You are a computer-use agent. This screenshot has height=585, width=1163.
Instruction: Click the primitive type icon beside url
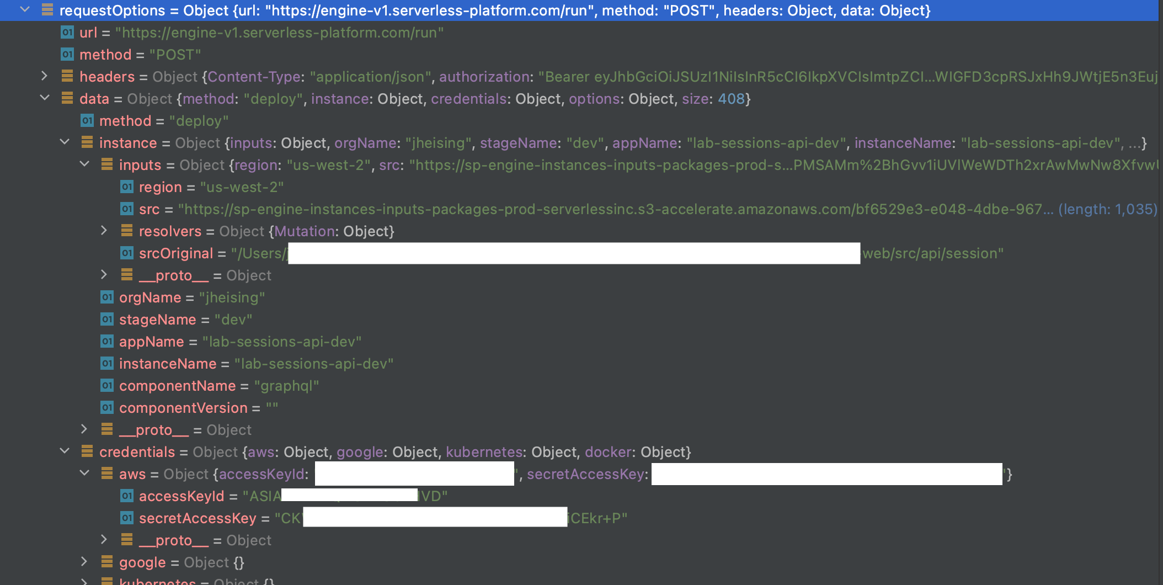67,33
